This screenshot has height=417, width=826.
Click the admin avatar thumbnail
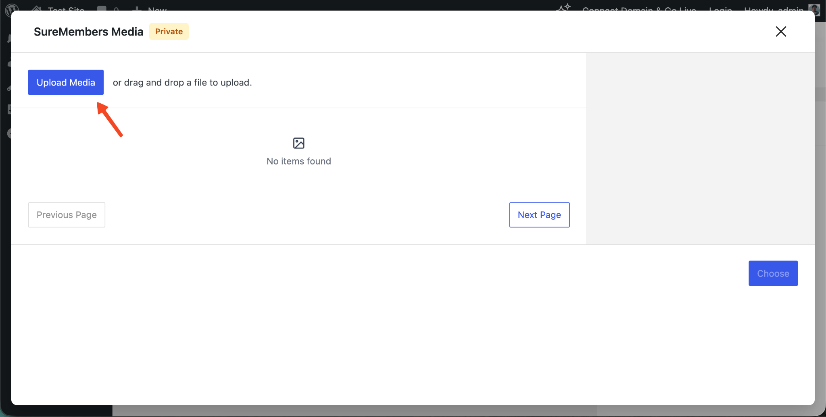click(x=815, y=8)
